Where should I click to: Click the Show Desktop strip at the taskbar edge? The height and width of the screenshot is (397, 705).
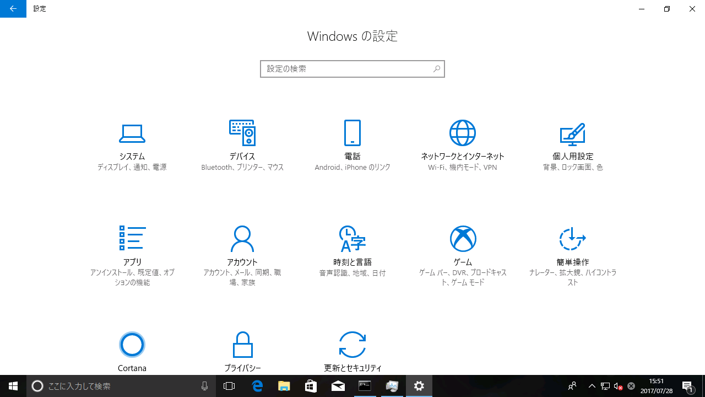(x=703, y=386)
